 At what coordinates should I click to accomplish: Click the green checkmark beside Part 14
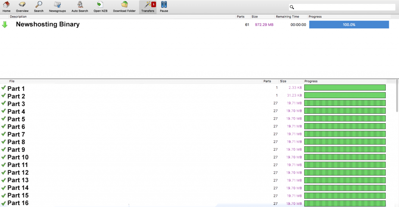4,188
